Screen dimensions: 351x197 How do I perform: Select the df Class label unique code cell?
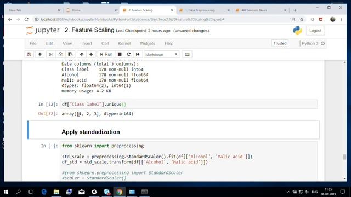(189, 105)
